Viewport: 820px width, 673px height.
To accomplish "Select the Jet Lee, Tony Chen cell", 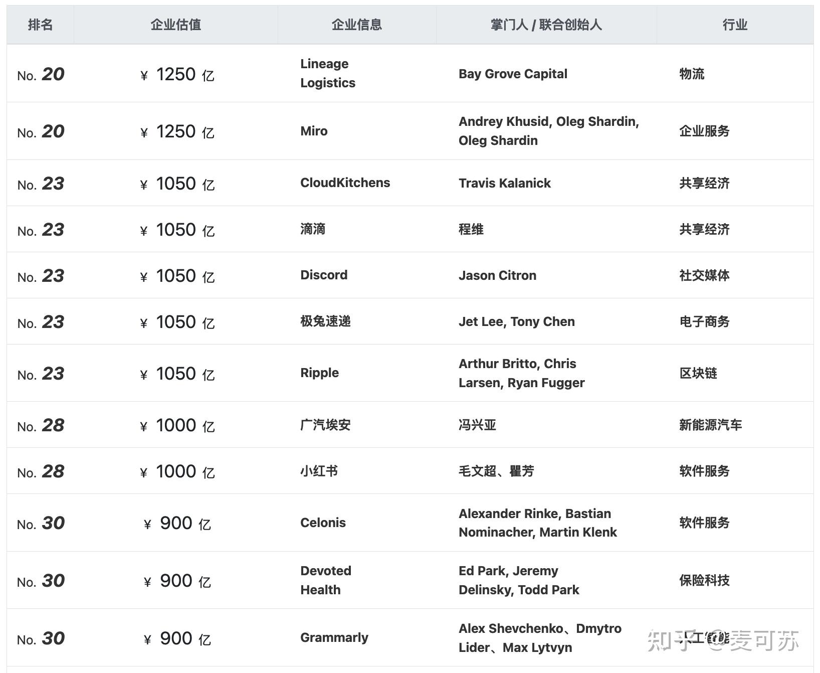I will pos(517,321).
